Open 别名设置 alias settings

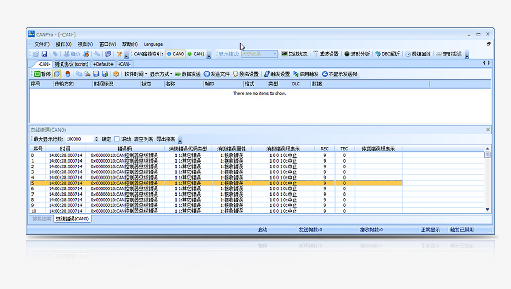click(246, 74)
